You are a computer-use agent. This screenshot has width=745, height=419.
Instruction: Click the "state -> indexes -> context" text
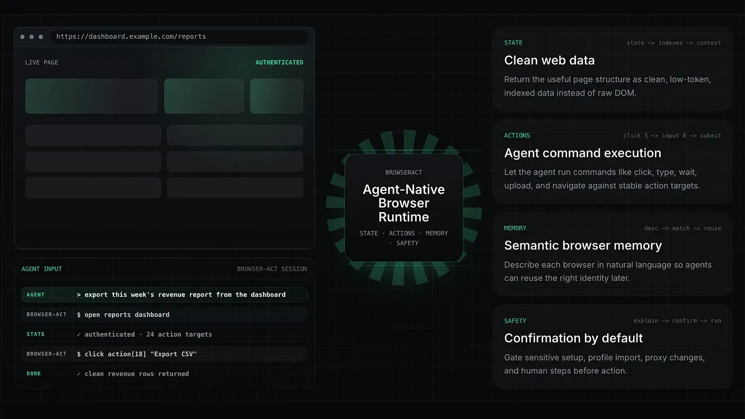tap(674, 43)
